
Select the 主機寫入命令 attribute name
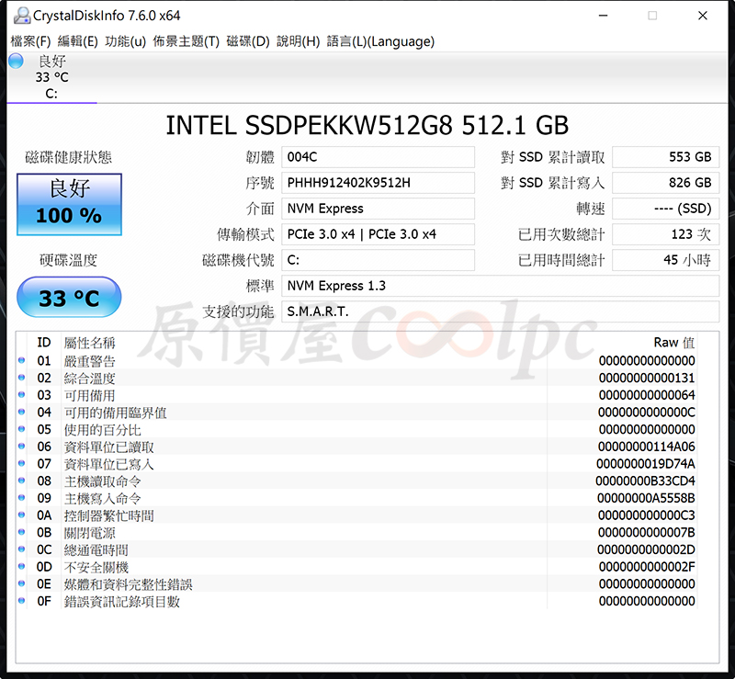pyautogui.click(x=102, y=499)
